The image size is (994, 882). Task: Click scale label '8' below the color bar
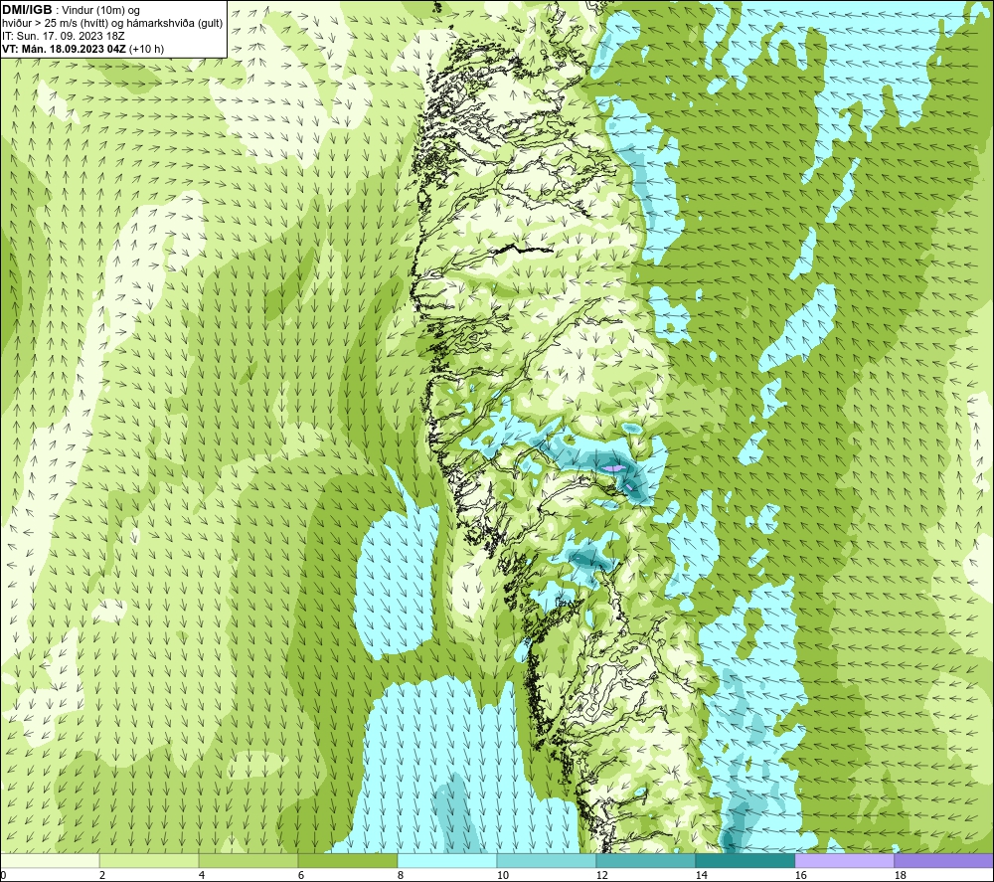403,876
